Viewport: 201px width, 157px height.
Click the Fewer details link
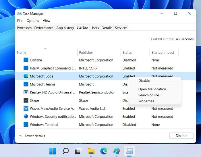35,136
